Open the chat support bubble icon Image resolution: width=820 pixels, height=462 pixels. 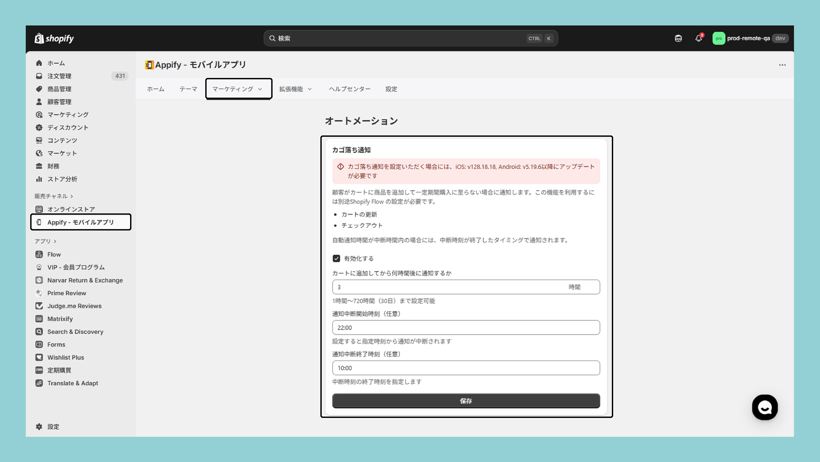click(765, 407)
